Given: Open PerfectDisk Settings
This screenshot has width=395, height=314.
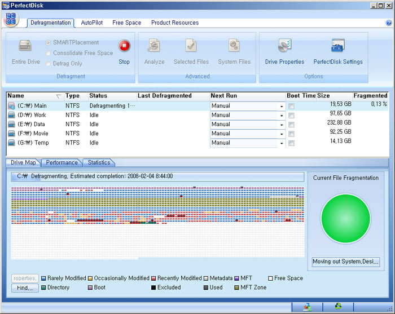Looking at the screenshot, I should coord(338,47).
